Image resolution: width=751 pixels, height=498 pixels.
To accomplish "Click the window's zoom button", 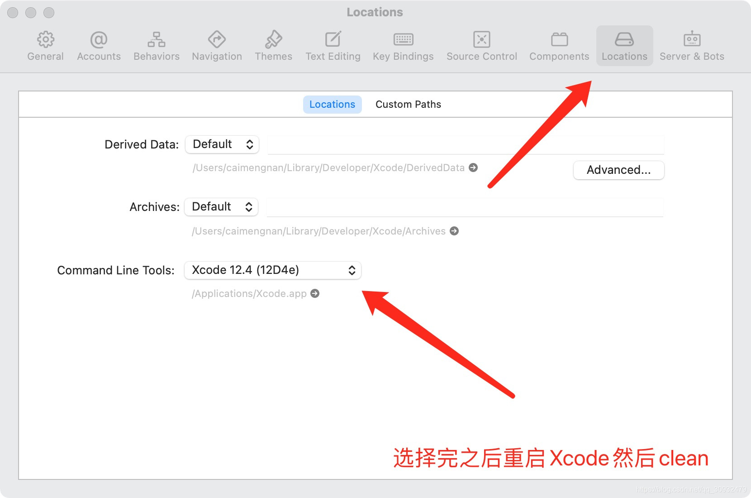I will [49, 13].
